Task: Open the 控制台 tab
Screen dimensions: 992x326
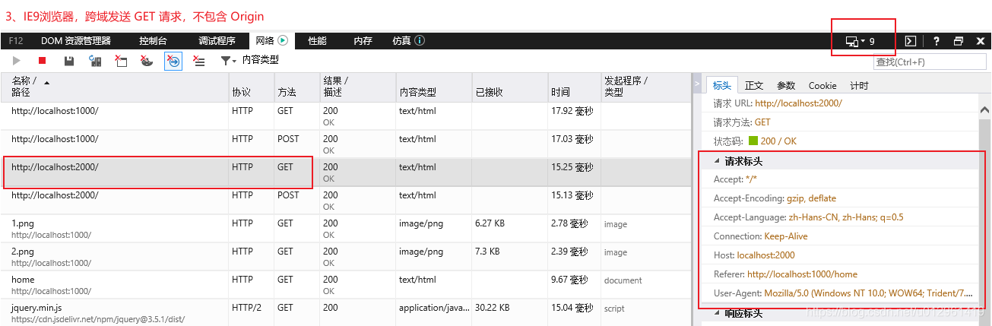Action: (x=153, y=41)
